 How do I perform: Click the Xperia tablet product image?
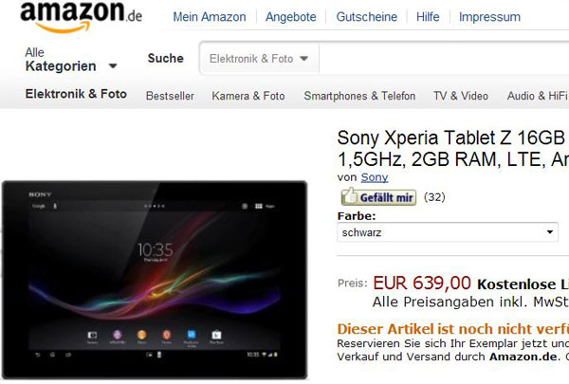click(x=155, y=280)
